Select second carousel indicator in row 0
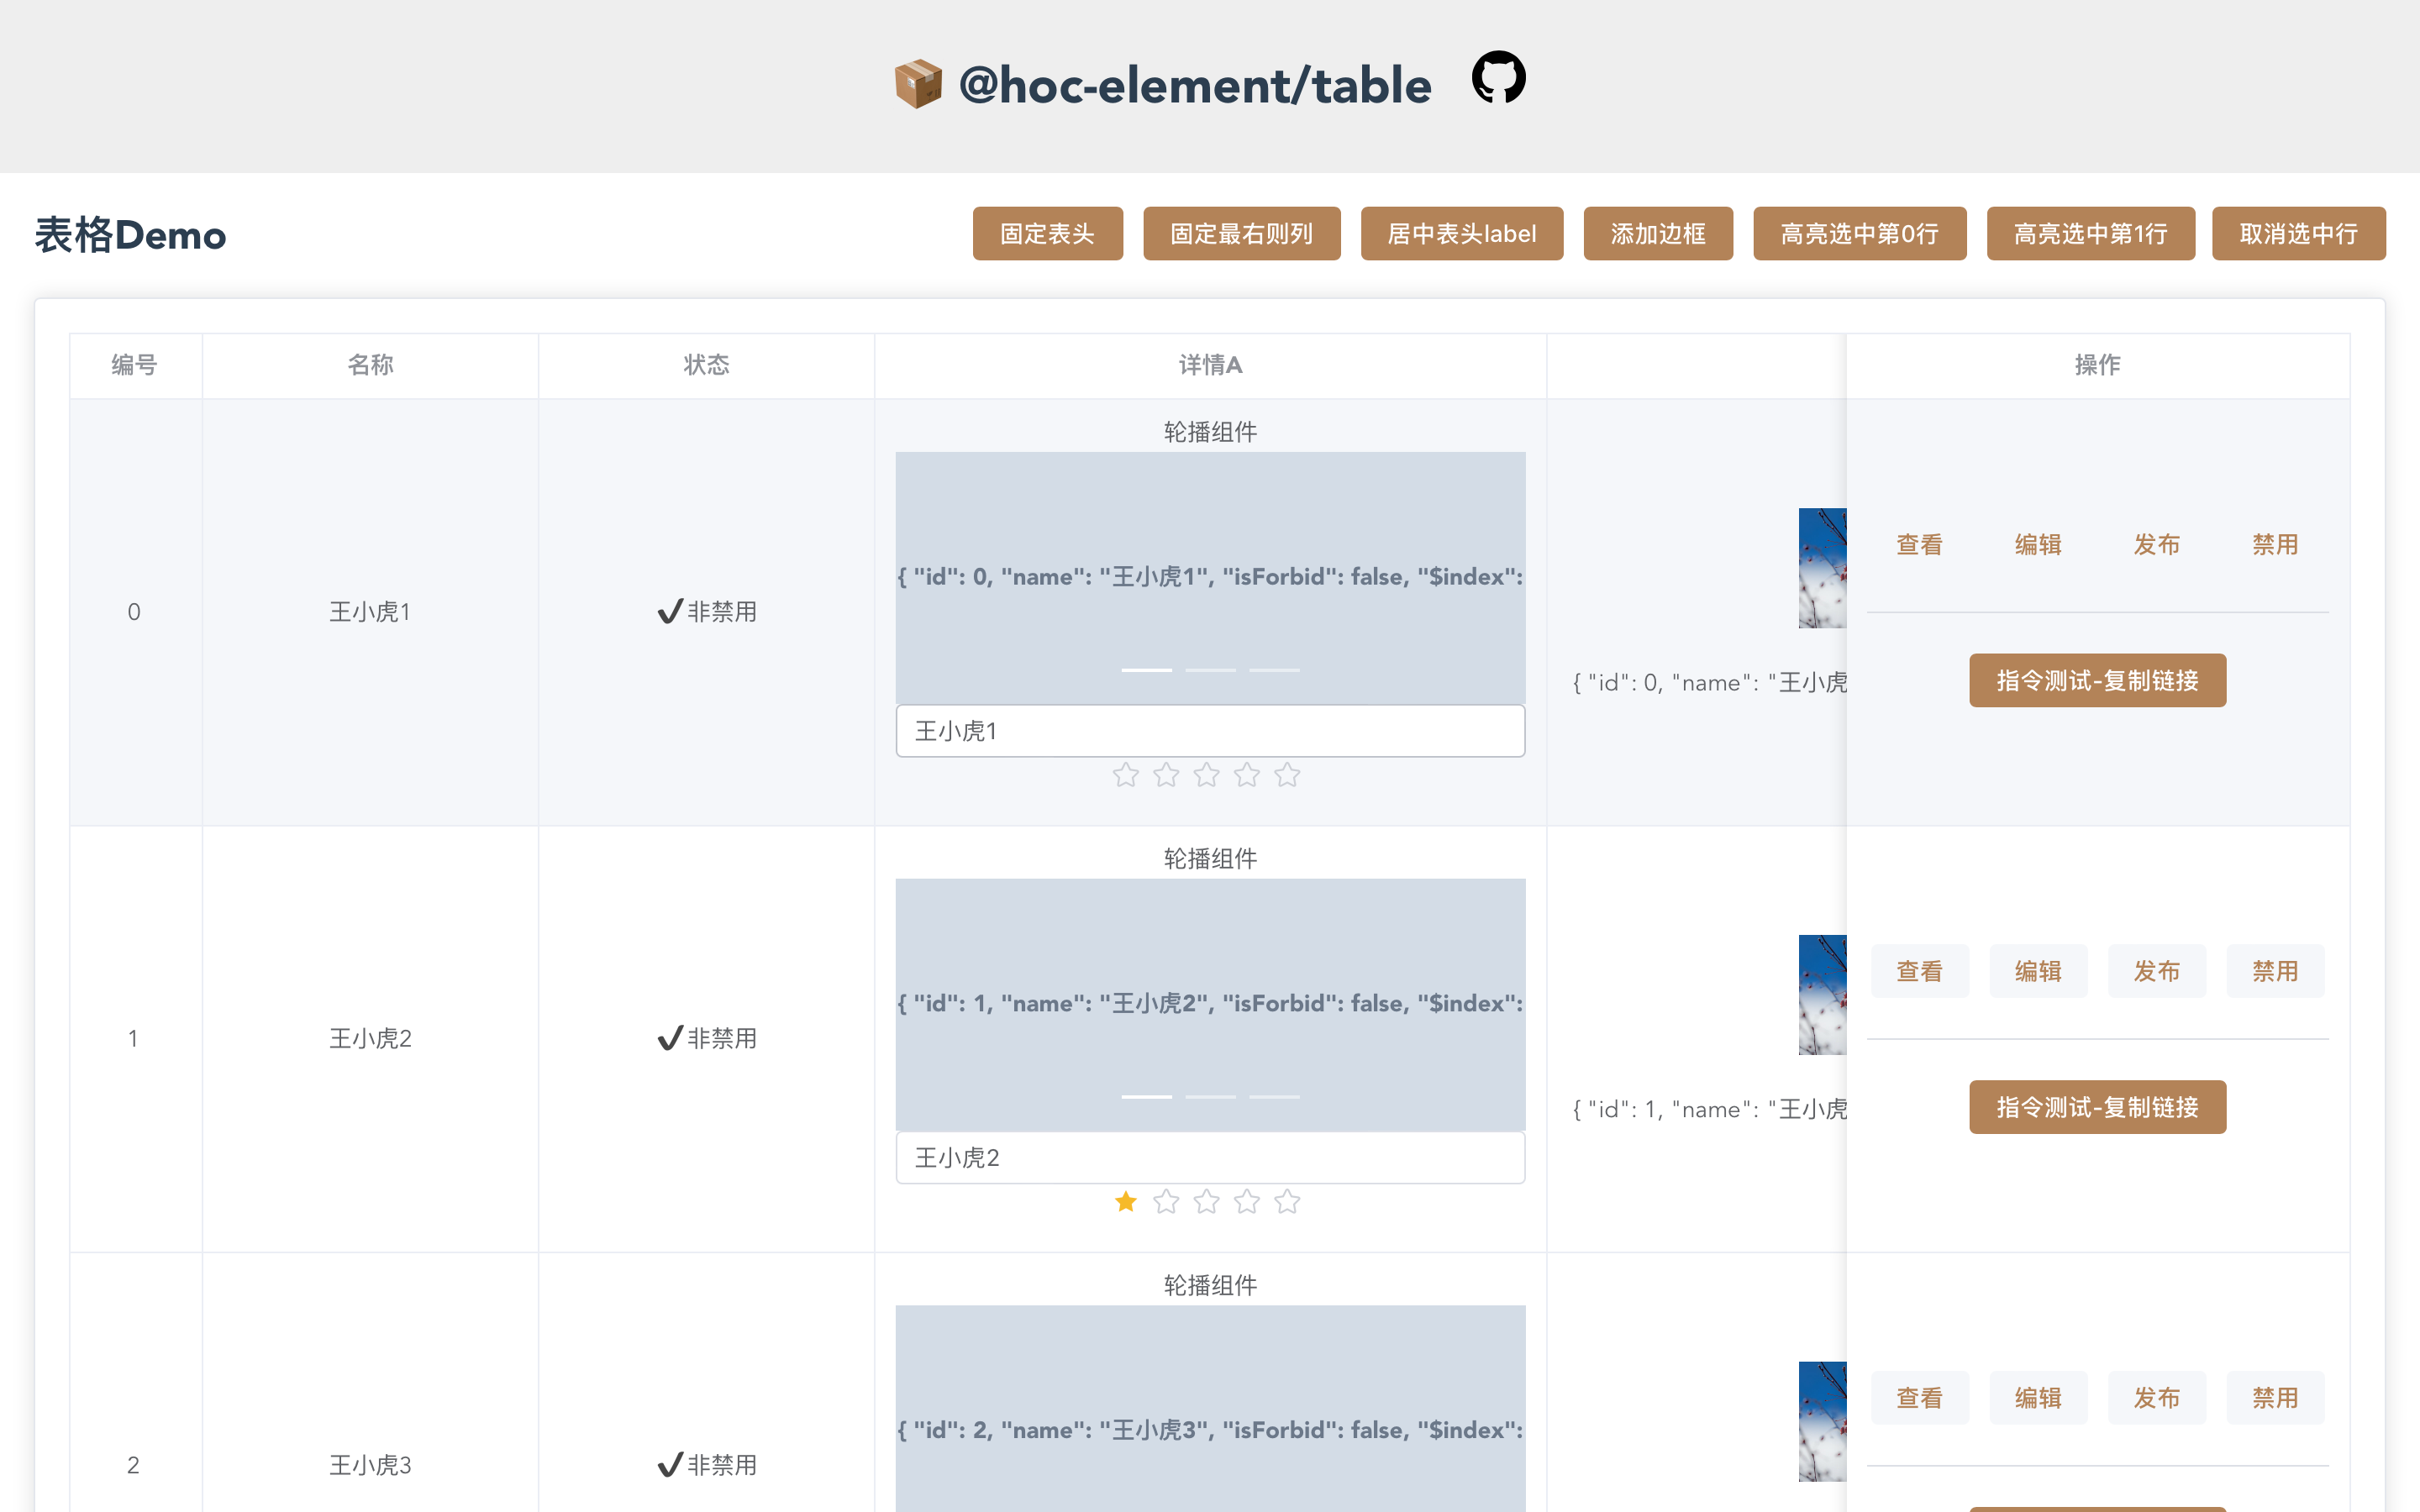This screenshot has height=1512, width=2420. 1210,669
